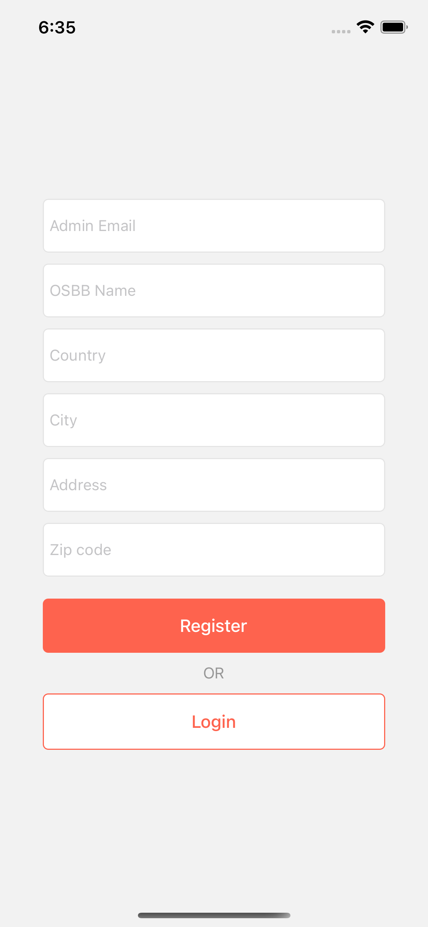
Task: Focus the Country input field
Action: (x=214, y=355)
